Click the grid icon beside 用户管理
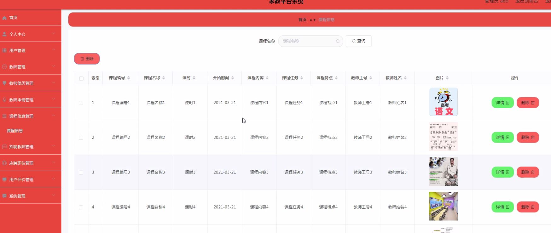Screen dimensions: 551x233 (4, 50)
